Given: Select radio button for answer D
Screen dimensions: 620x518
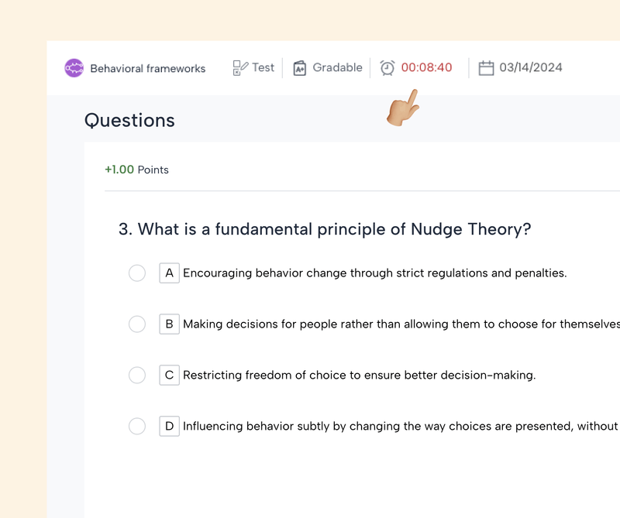Looking at the screenshot, I should coord(137,426).
